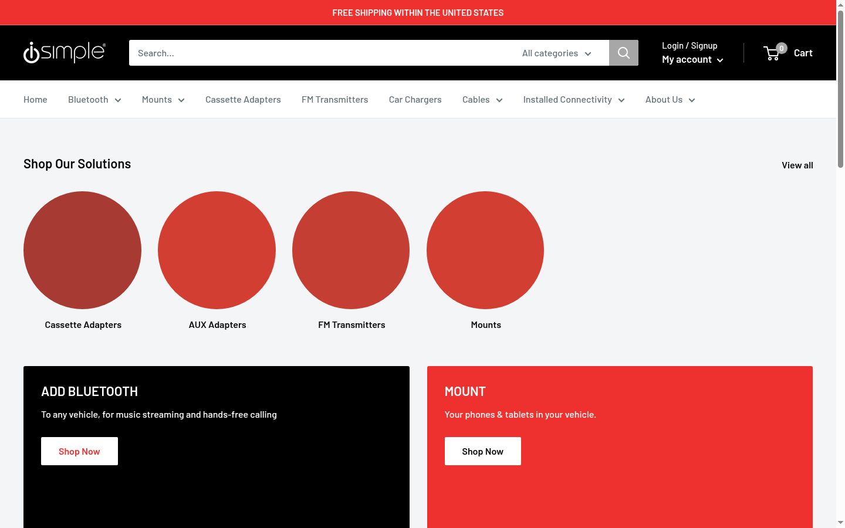Expand the All categories dropdown
The height and width of the screenshot is (528, 845).
point(557,53)
